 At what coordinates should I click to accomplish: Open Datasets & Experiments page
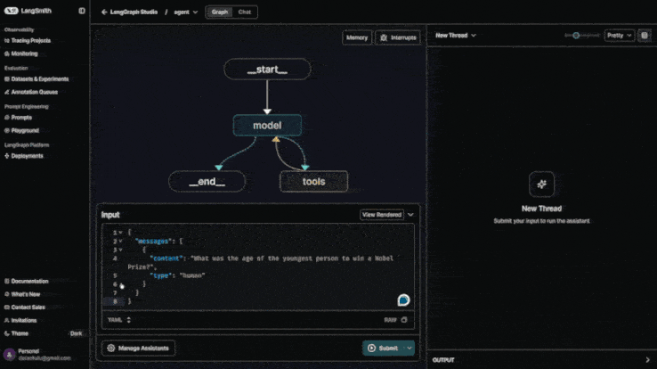40,78
